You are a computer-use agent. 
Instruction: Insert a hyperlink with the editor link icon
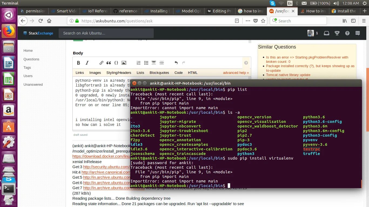101,63
